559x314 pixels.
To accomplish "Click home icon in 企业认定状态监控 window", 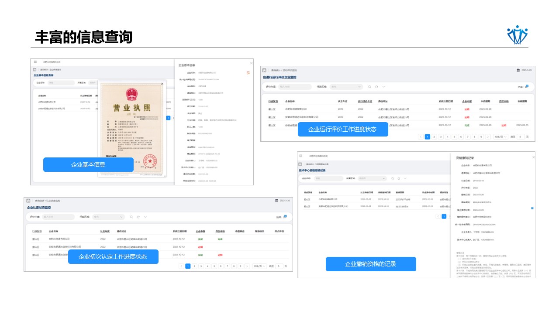I will click(x=28, y=201).
